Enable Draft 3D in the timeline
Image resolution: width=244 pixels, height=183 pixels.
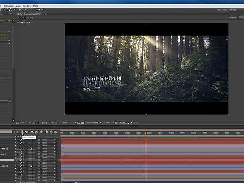(27, 132)
